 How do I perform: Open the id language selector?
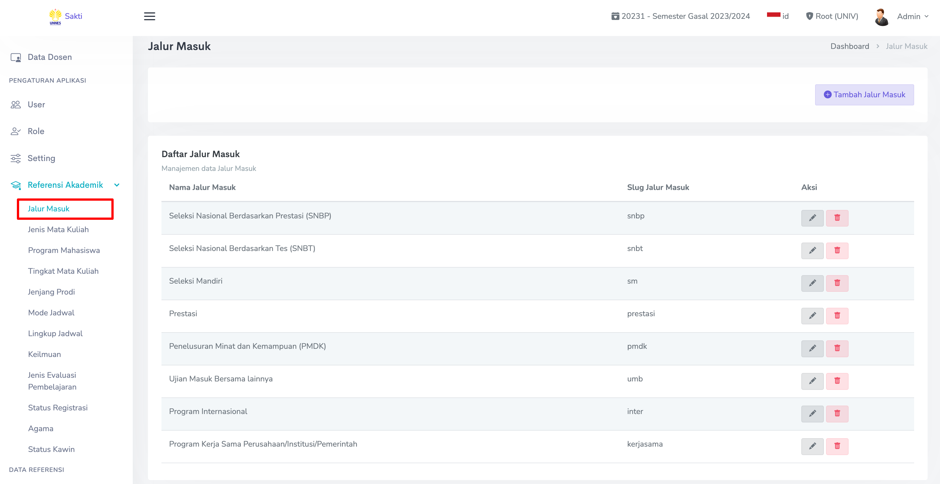pyautogui.click(x=778, y=16)
